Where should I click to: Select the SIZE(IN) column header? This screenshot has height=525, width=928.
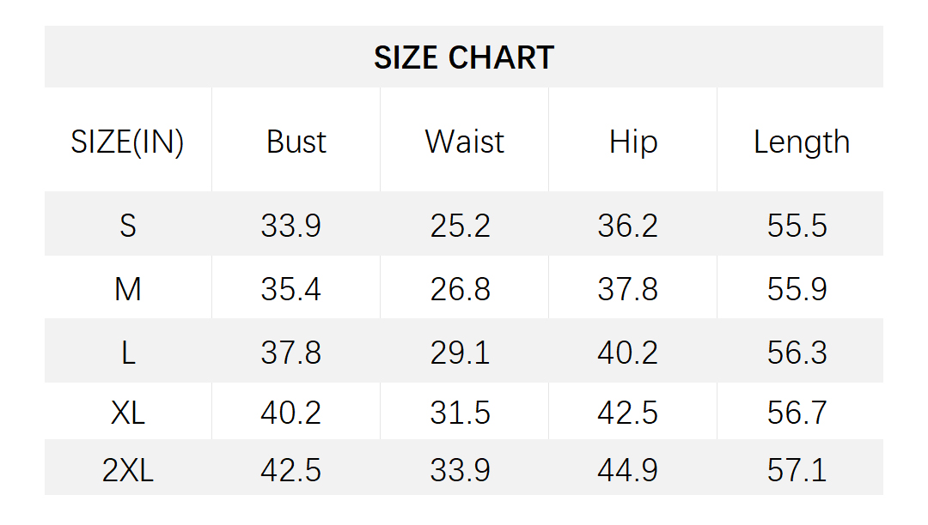[x=127, y=142]
